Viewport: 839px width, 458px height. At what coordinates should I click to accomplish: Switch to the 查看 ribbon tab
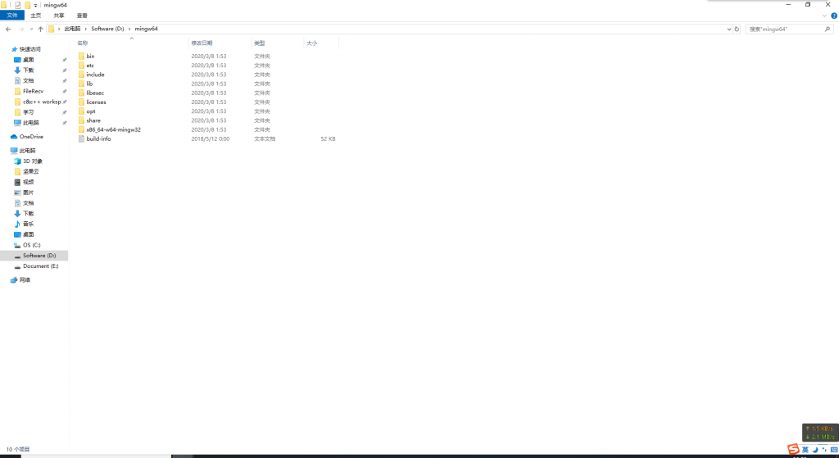pos(82,16)
